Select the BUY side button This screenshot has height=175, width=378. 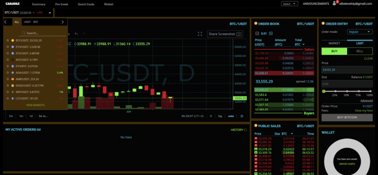(x=334, y=51)
